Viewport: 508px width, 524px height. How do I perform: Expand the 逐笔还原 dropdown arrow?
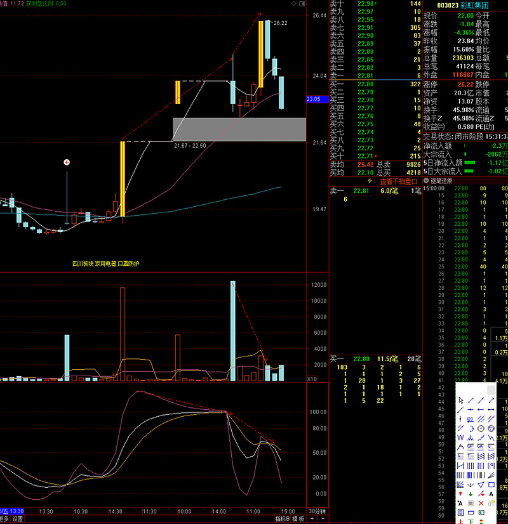425,181
